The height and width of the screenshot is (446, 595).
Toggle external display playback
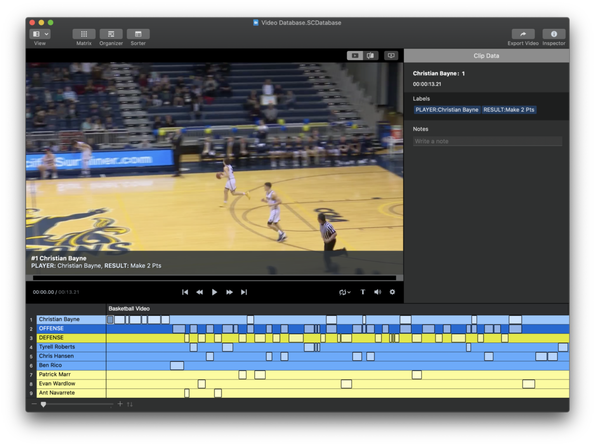(391, 56)
